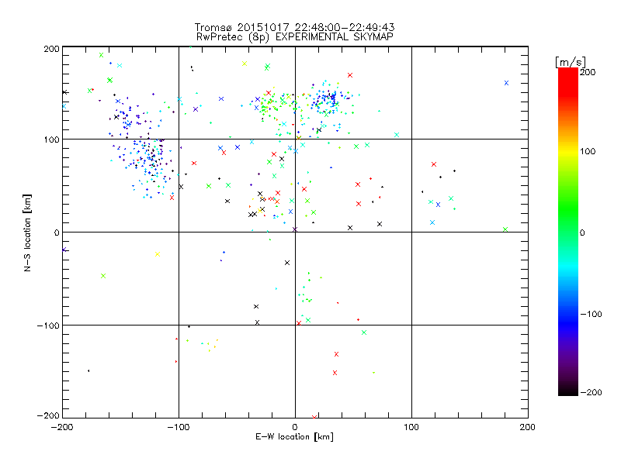Select the lone black dot in the bottom-left corner region
The height and width of the screenshot is (465, 621).
(88, 371)
